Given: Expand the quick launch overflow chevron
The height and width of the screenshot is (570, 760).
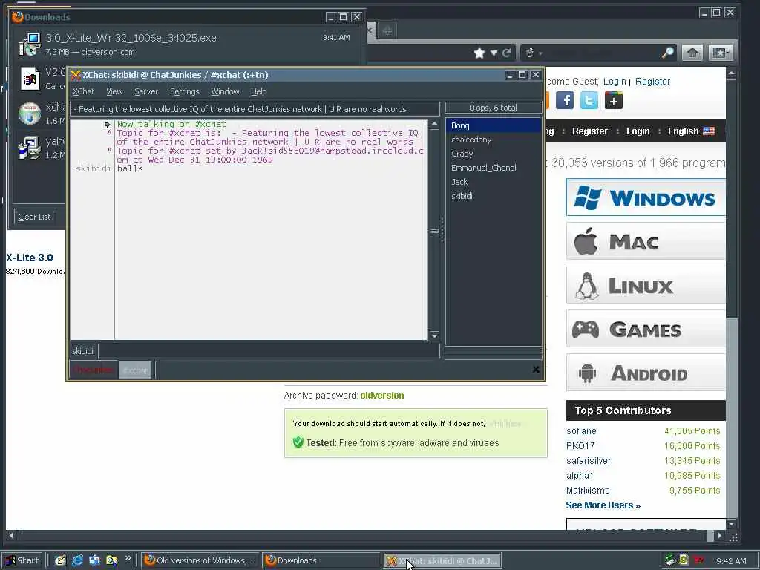Looking at the screenshot, I should [x=128, y=558].
